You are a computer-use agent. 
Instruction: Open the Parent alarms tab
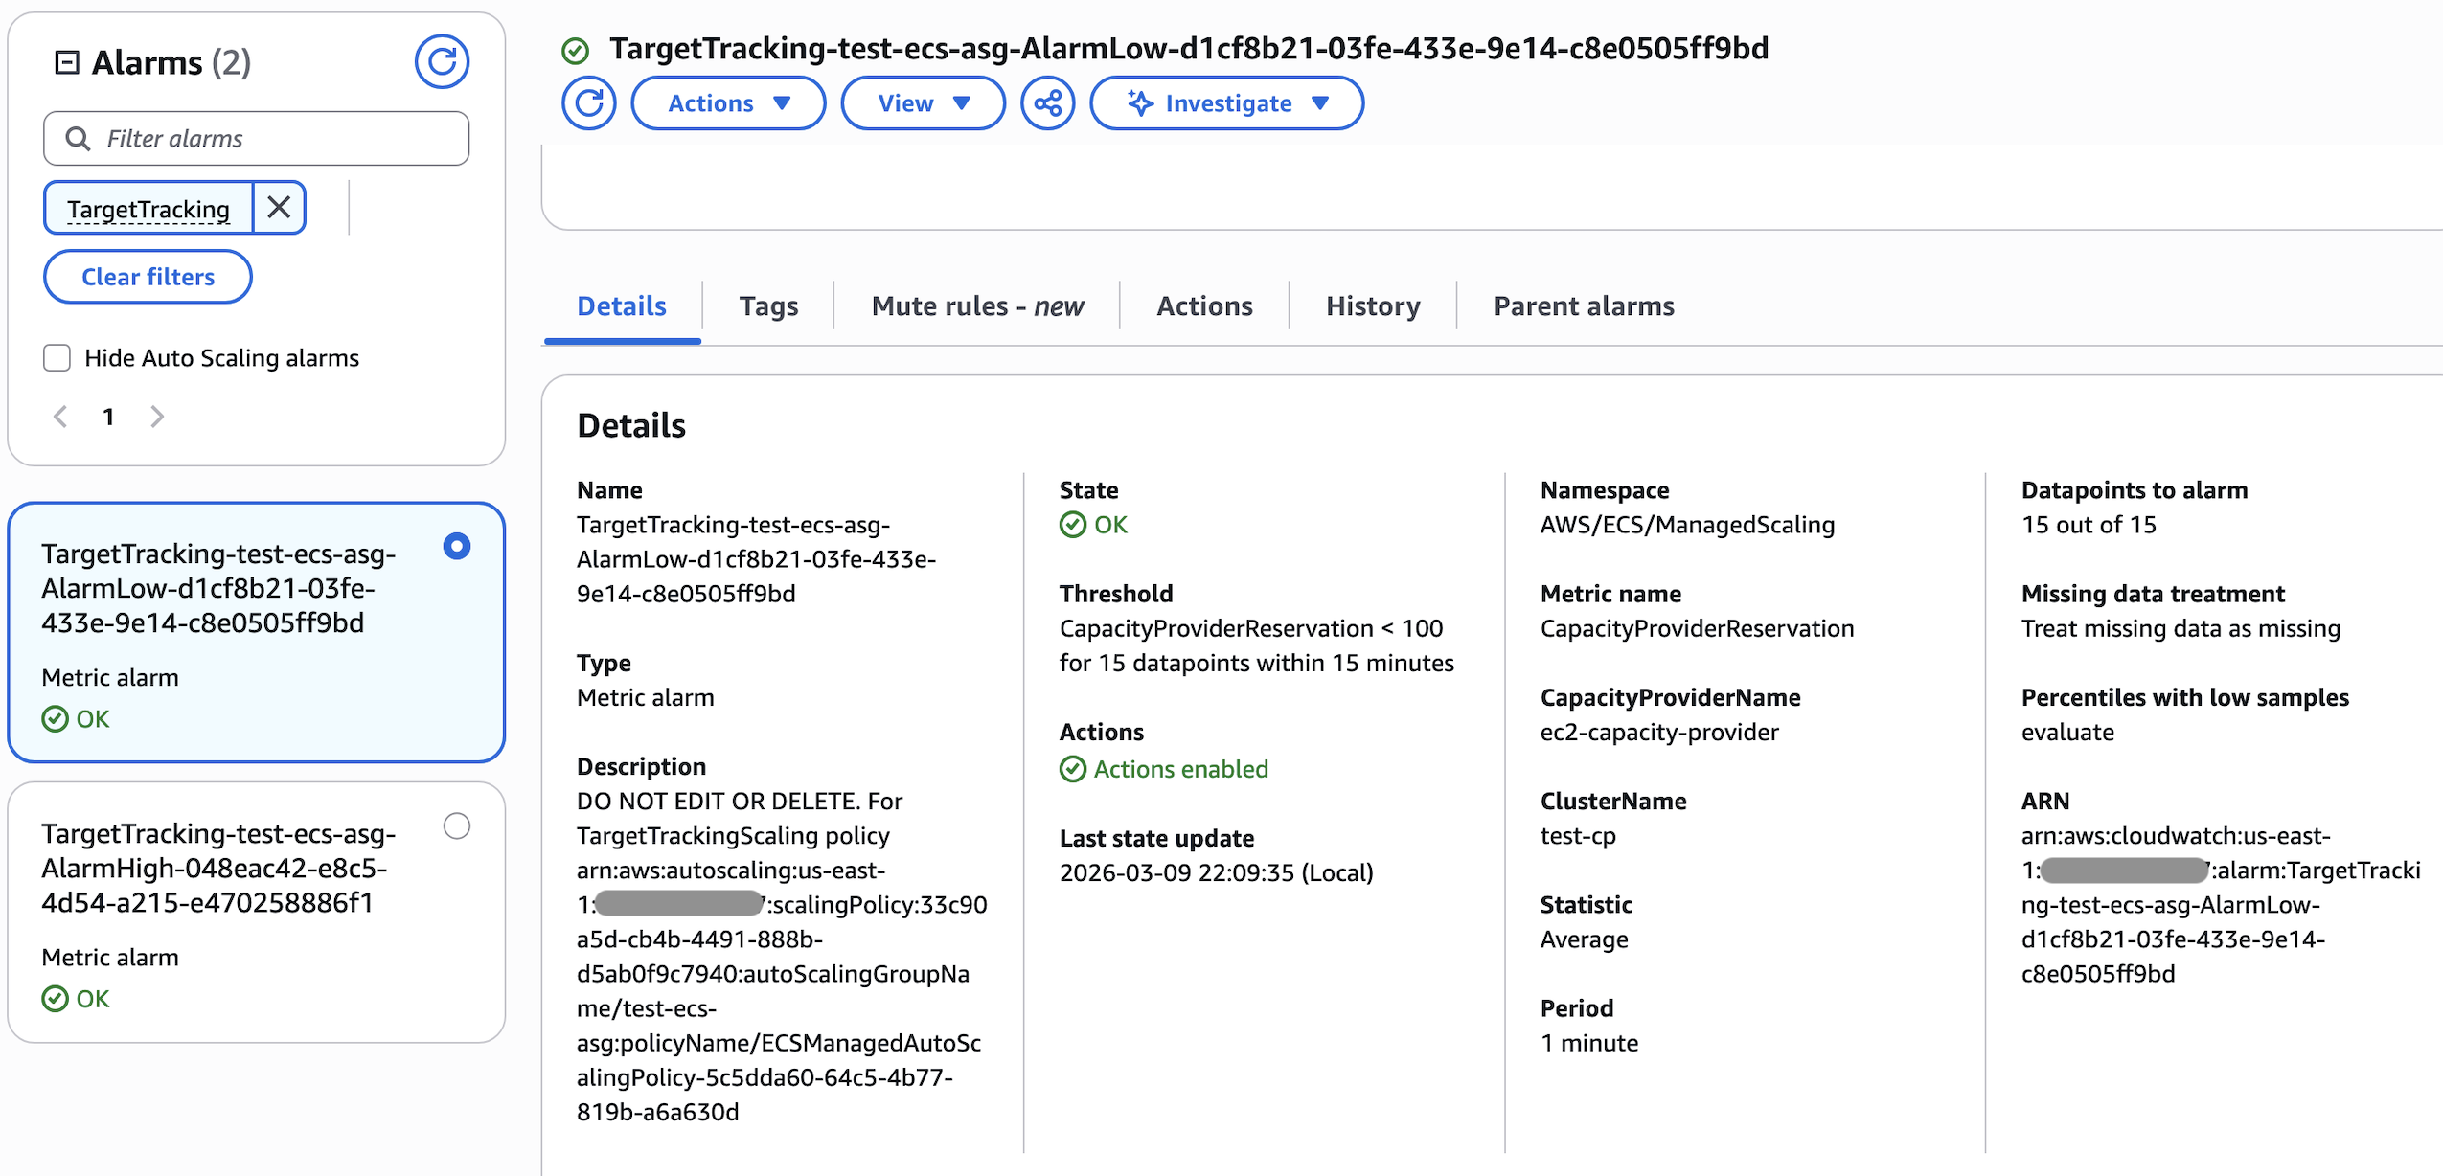(1583, 306)
